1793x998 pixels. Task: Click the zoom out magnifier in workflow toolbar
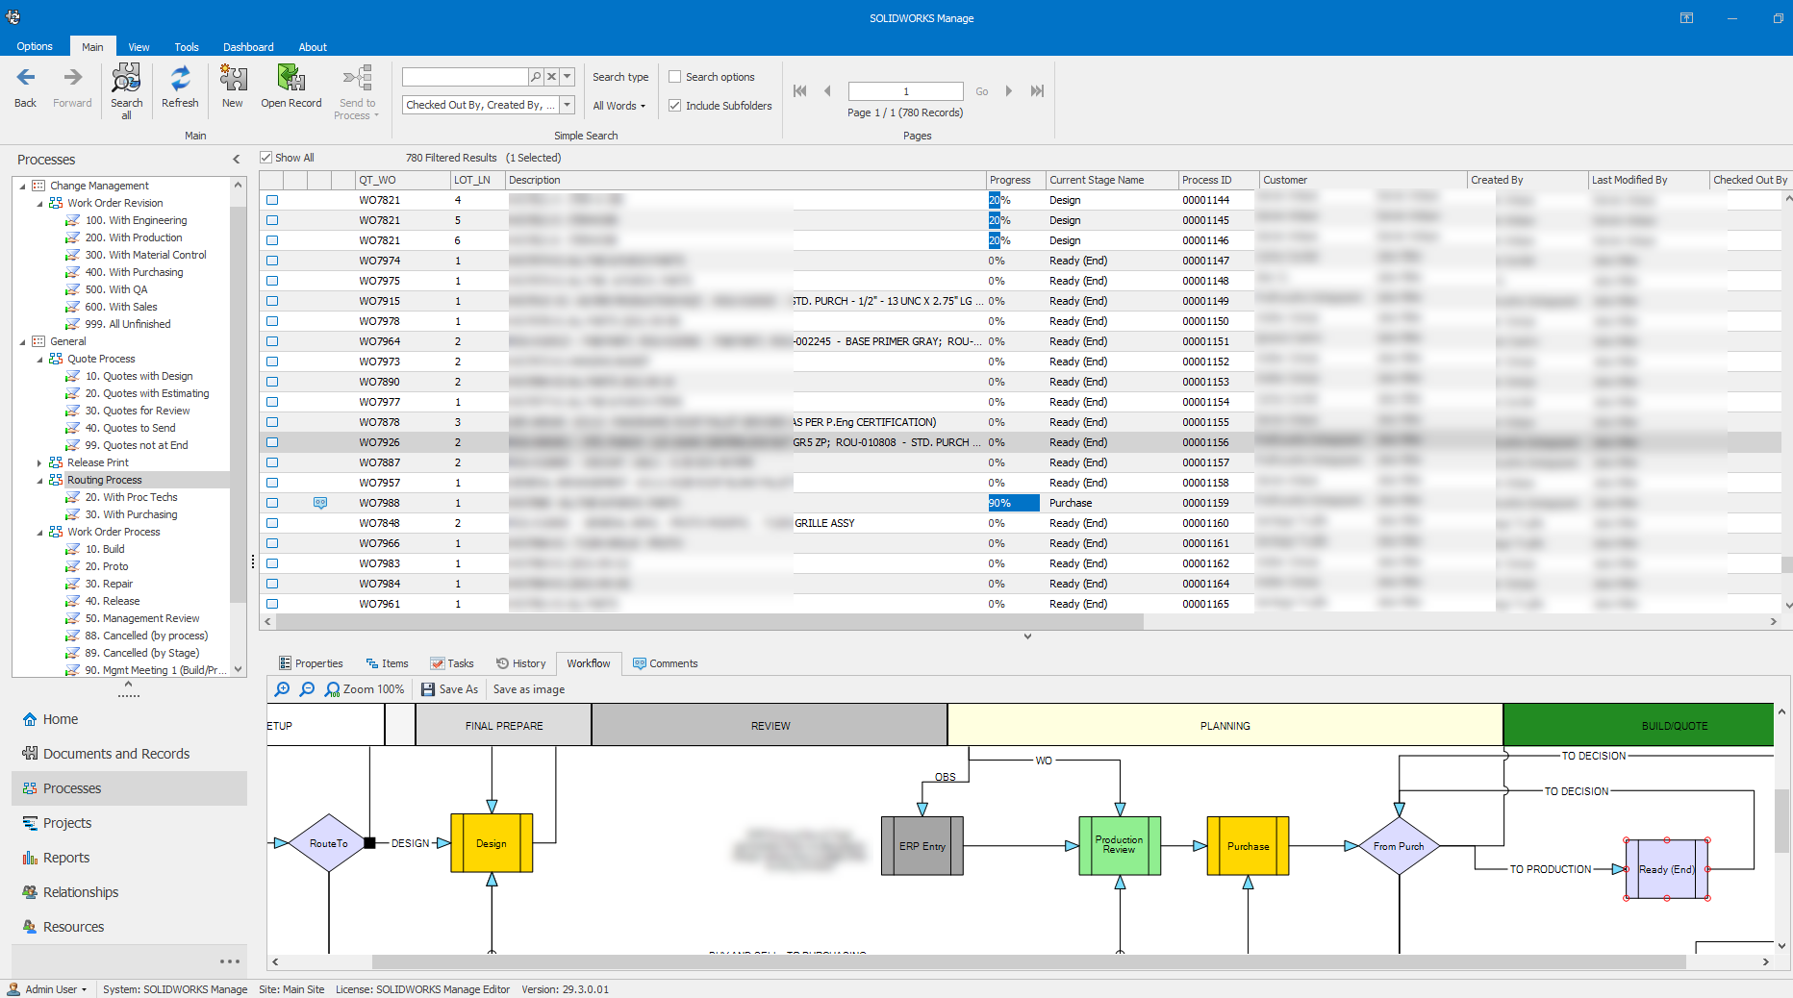pos(307,689)
